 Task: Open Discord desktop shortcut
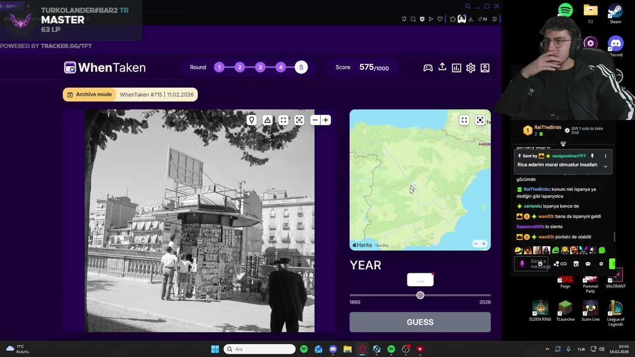click(x=616, y=47)
